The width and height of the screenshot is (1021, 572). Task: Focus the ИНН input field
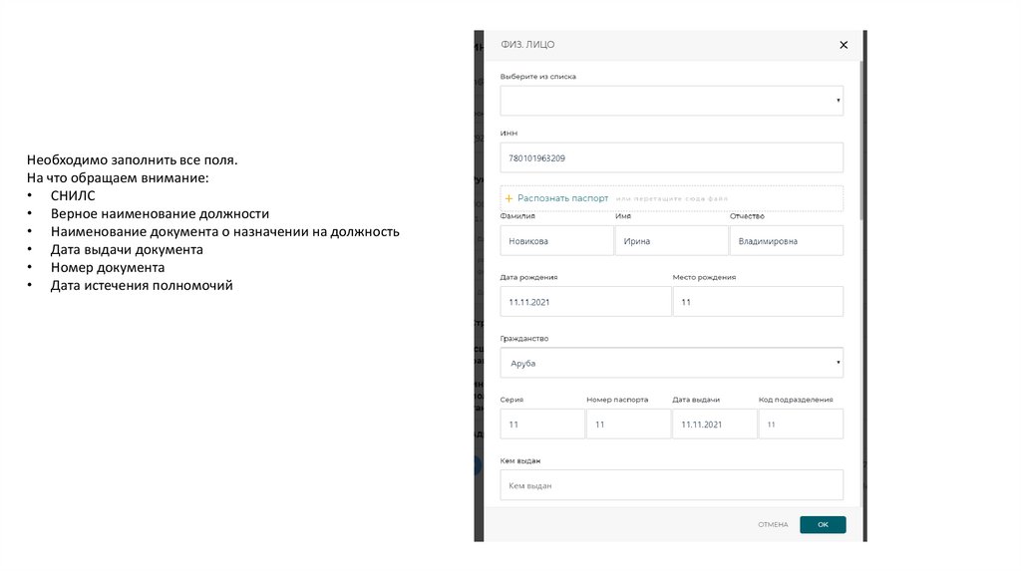click(671, 157)
